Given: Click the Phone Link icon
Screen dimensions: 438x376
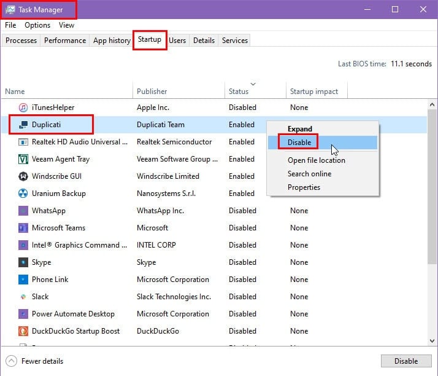Looking at the screenshot, I should [23, 280].
